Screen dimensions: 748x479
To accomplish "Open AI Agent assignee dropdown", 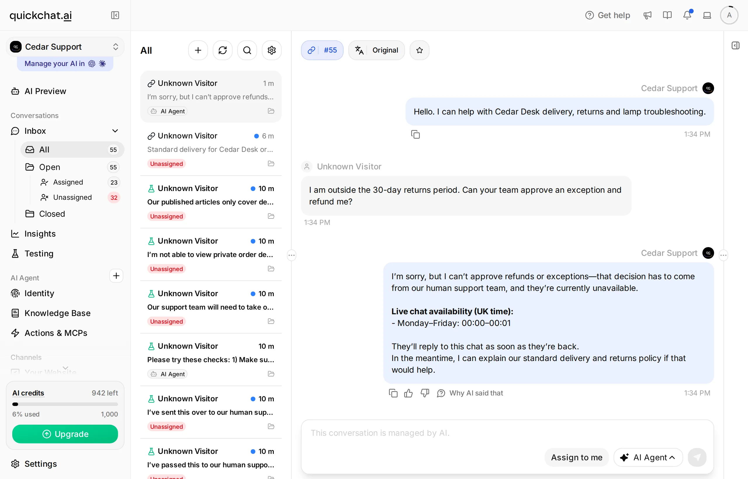I will click(648, 457).
